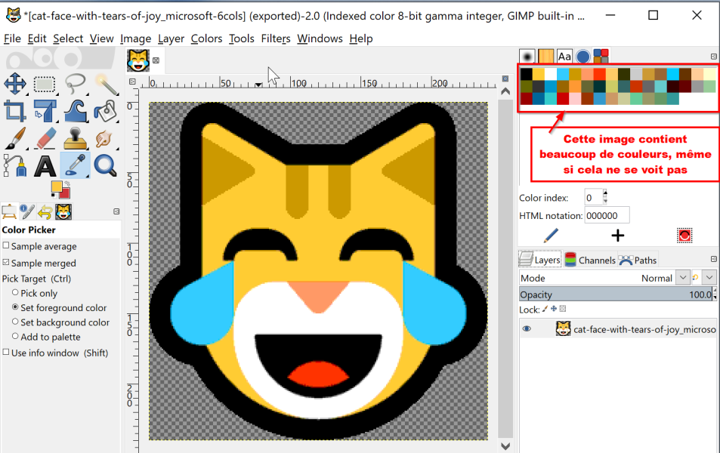Image resolution: width=720 pixels, height=453 pixels.
Task: Choose the Free Select lasso tool
Action: [x=75, y=84]
